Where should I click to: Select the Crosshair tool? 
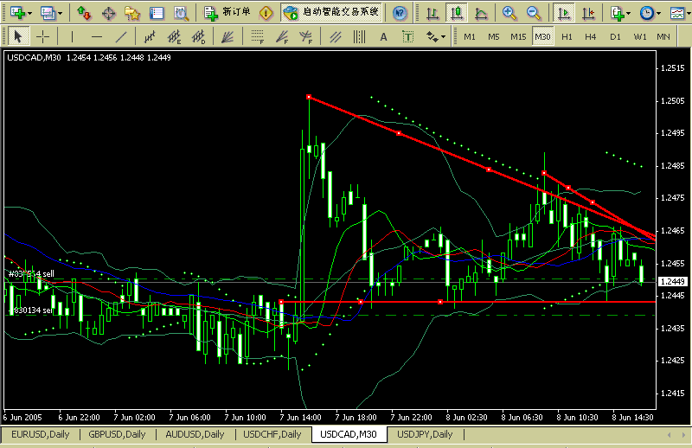click(x=42, y=36)
